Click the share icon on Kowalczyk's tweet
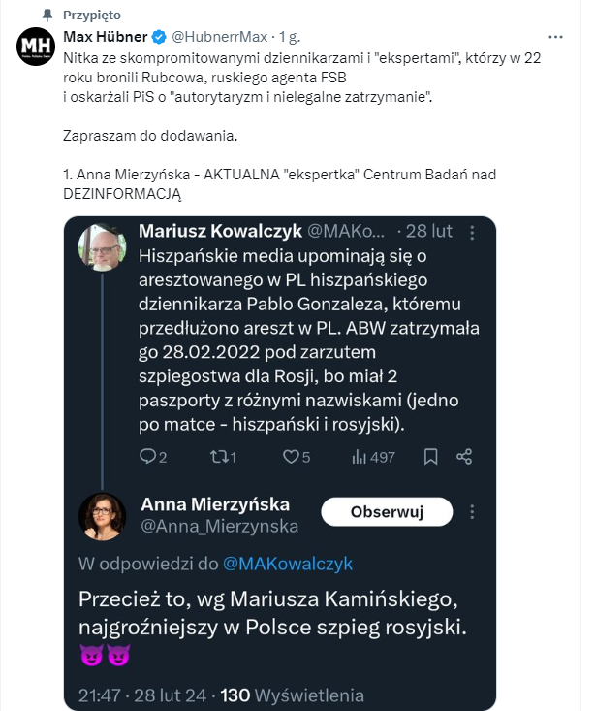The height and width of the screenshot is (711, 595). pyautogui.click(x=464, y=456)
